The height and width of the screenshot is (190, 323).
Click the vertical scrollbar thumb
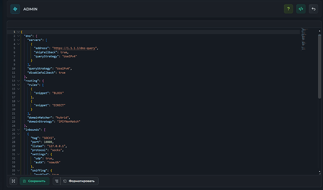pyautogui.click(x=320, y=66)
